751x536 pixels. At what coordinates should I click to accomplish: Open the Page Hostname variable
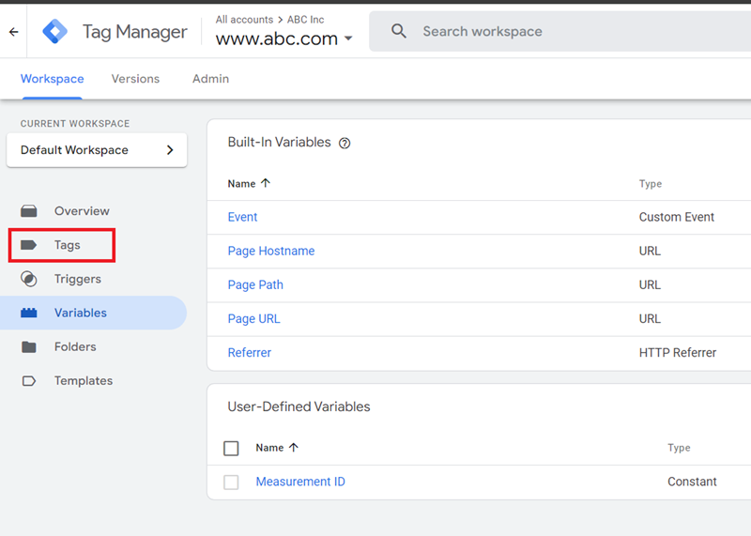271,251
